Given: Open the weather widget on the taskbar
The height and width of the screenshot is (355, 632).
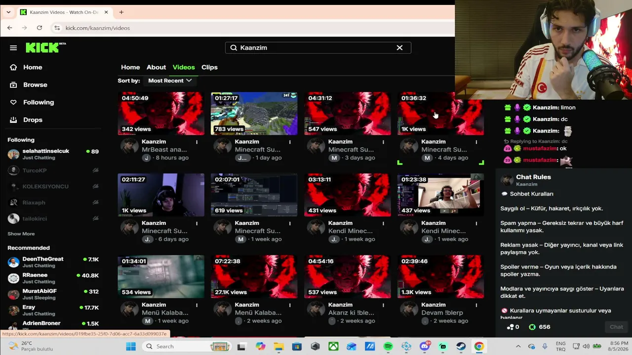Looking at the screenshot, I should coord(31,346).
